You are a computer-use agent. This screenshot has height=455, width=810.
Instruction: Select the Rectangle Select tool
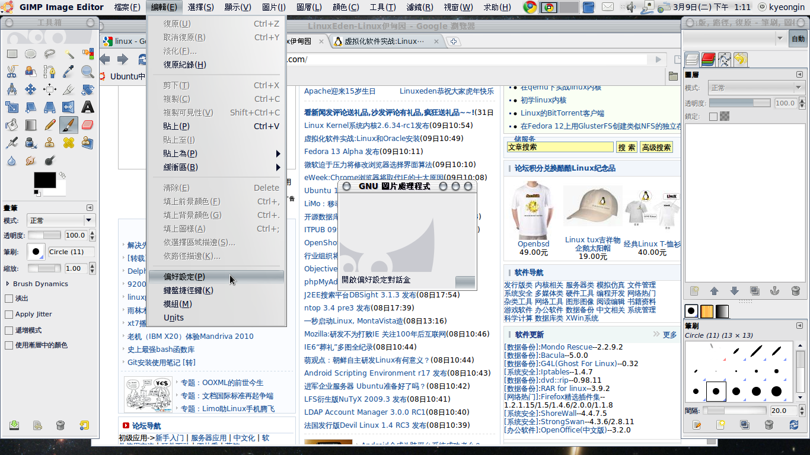(x=12, y=53)
